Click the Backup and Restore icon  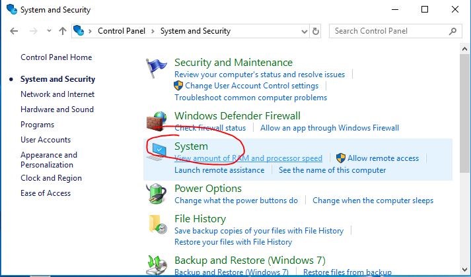[157, 265]
